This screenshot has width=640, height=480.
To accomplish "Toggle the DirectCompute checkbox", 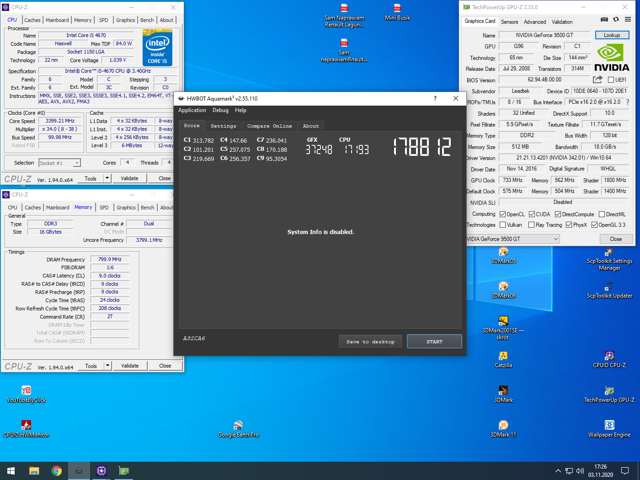I will [558, 214].
